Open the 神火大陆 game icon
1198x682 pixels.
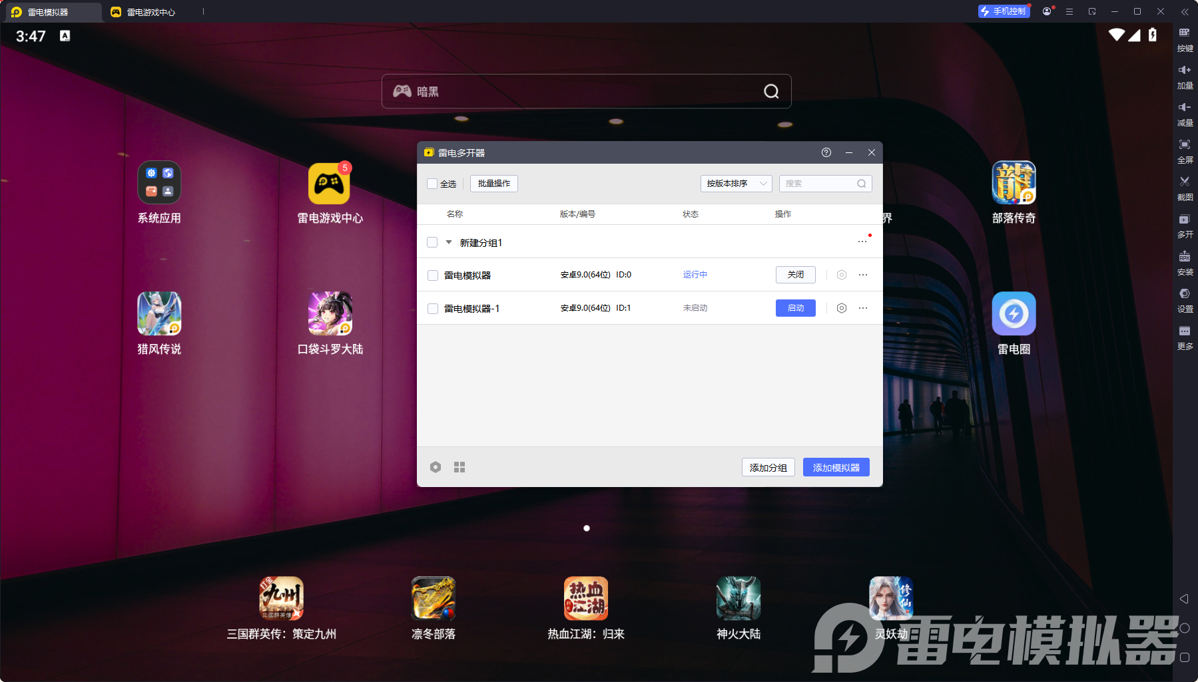pyautogui.click(x=739, y=598)
